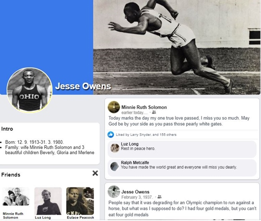Viewport: 261px width, 221px height.
Task: Open Luz Long commenter name link
Action: tap(129, 144)
